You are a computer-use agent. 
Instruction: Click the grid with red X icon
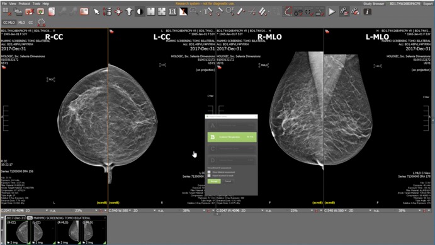pos(7,12)
